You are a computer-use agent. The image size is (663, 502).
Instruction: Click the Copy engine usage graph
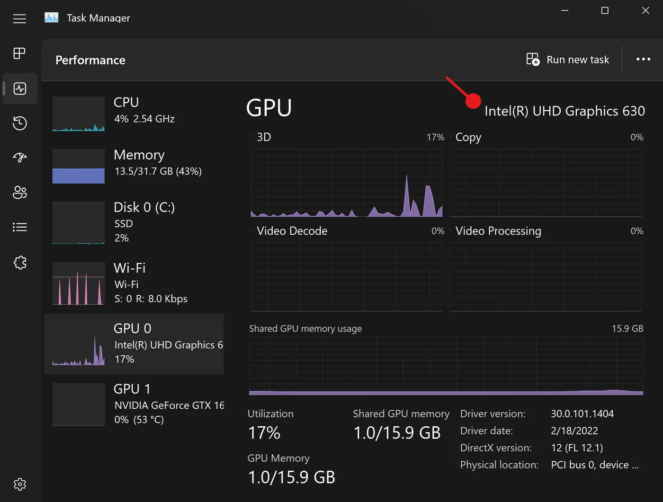click(x=546, y=183)
